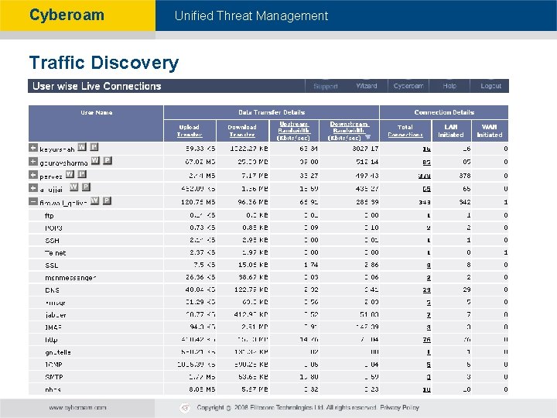Sort by Upload Transfer column

pyautogui.click(x=190, y=131)
